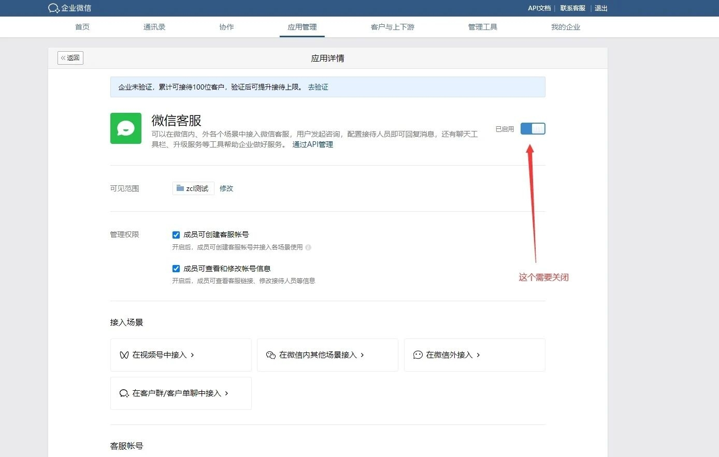Switch to the 通讯录 tab
The image size is (719, 457).
(154, 27)
